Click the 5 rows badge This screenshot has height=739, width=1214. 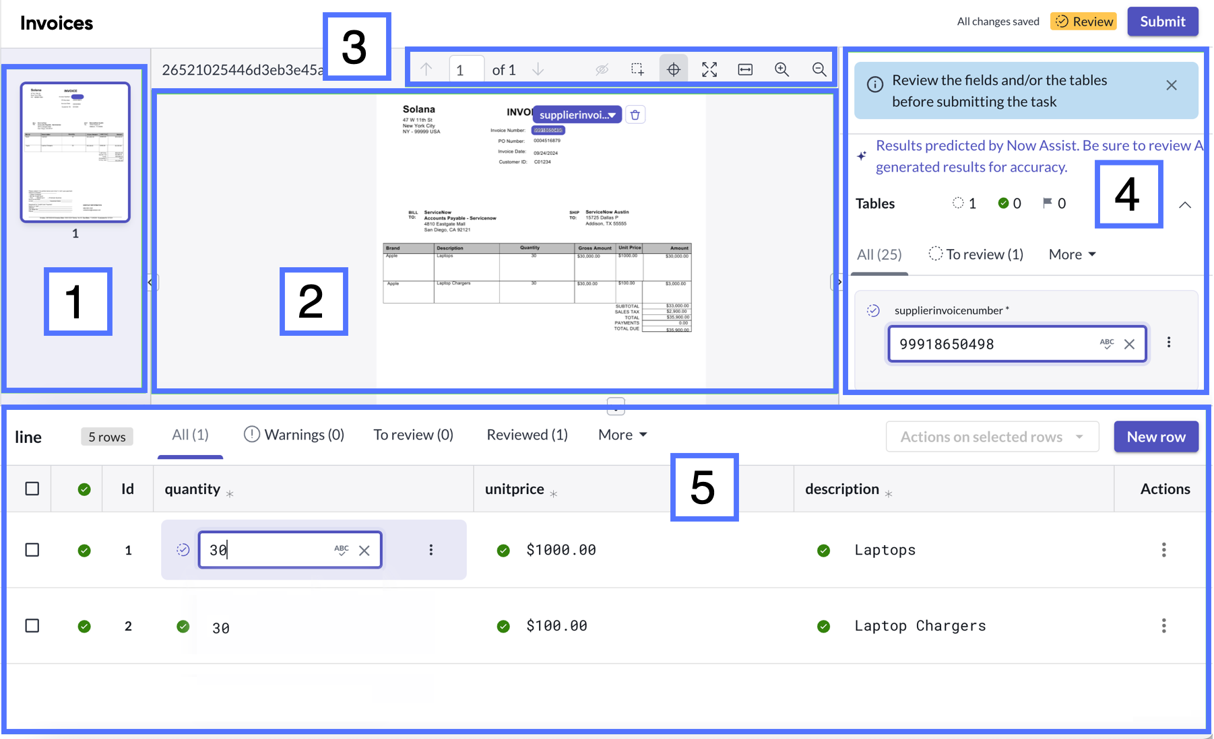point(107,437)
